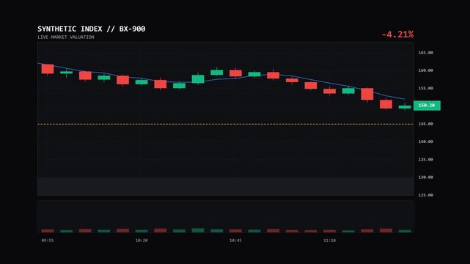
Task: Click the 125.00 price axis label
Action: coord(425,195)
